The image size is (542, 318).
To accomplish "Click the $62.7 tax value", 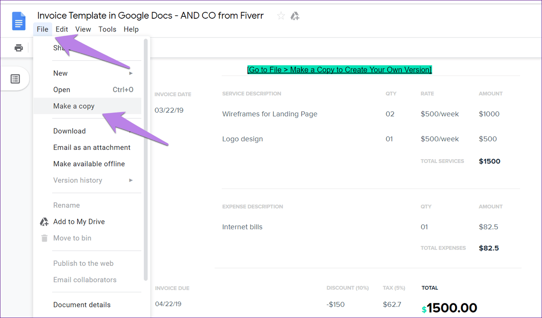I will coord(392,304).
